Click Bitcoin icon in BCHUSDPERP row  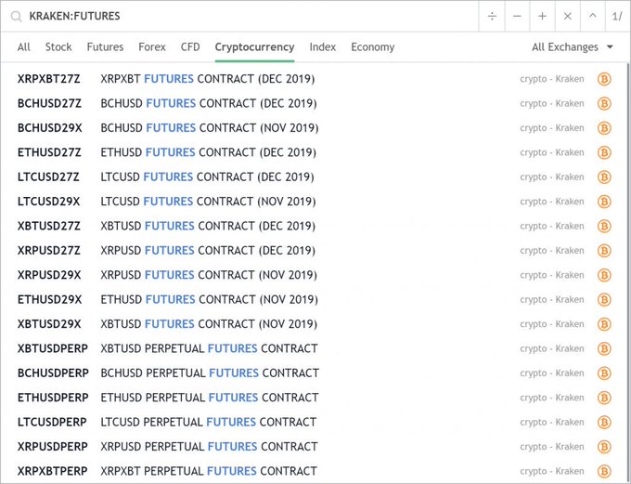coord(604,373)
